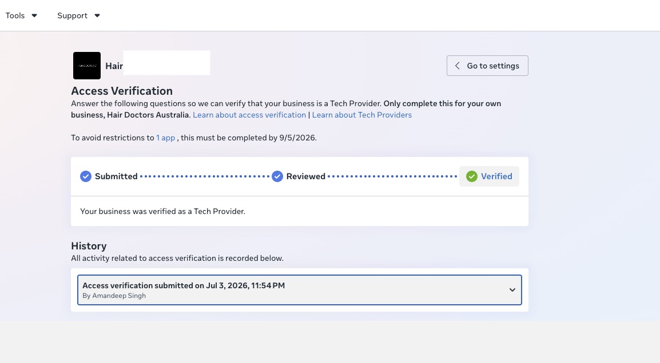Screen dimensions: 660x363
Task: Click the Support dropdown arrow
Action: pyautogui.click(x=97, y=15)
